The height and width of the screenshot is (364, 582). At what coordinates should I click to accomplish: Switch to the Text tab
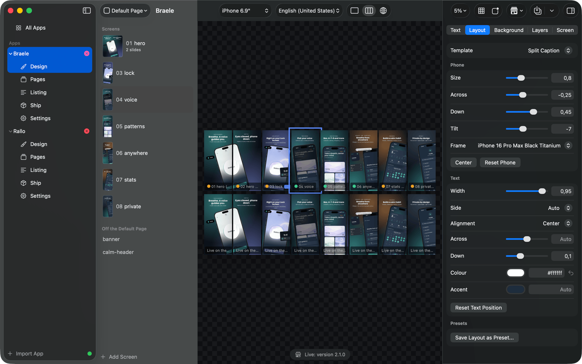coord(455,30)
